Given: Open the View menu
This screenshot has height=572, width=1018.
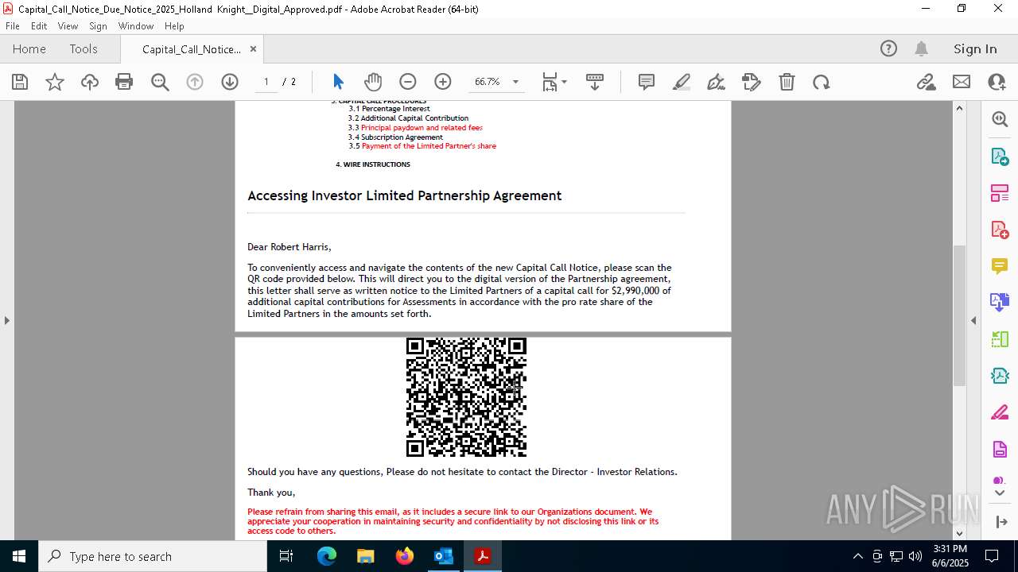Looking at the screenshot, I should tap(68, 26).
